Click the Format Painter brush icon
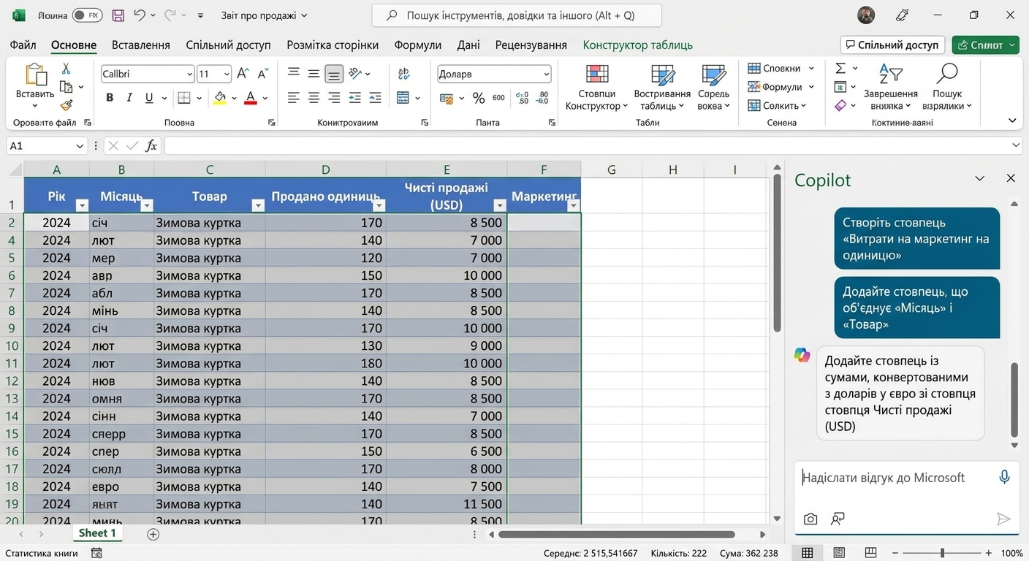 (x=66, y=106)
